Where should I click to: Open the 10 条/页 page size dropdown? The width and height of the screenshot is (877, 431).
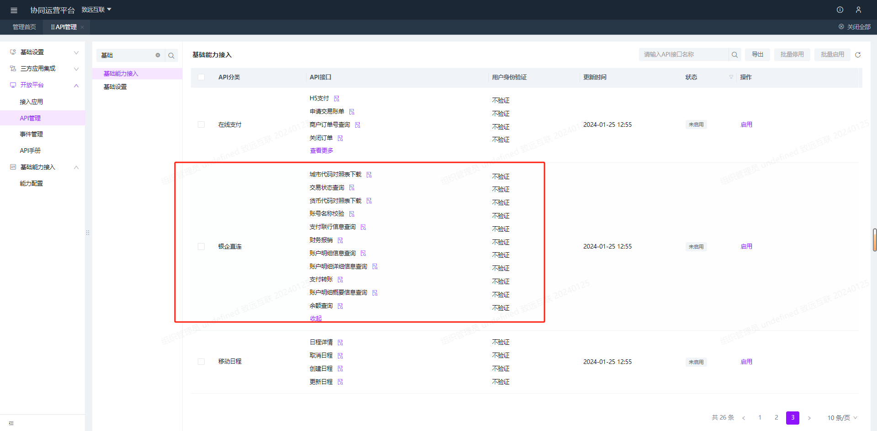(842, 418)
